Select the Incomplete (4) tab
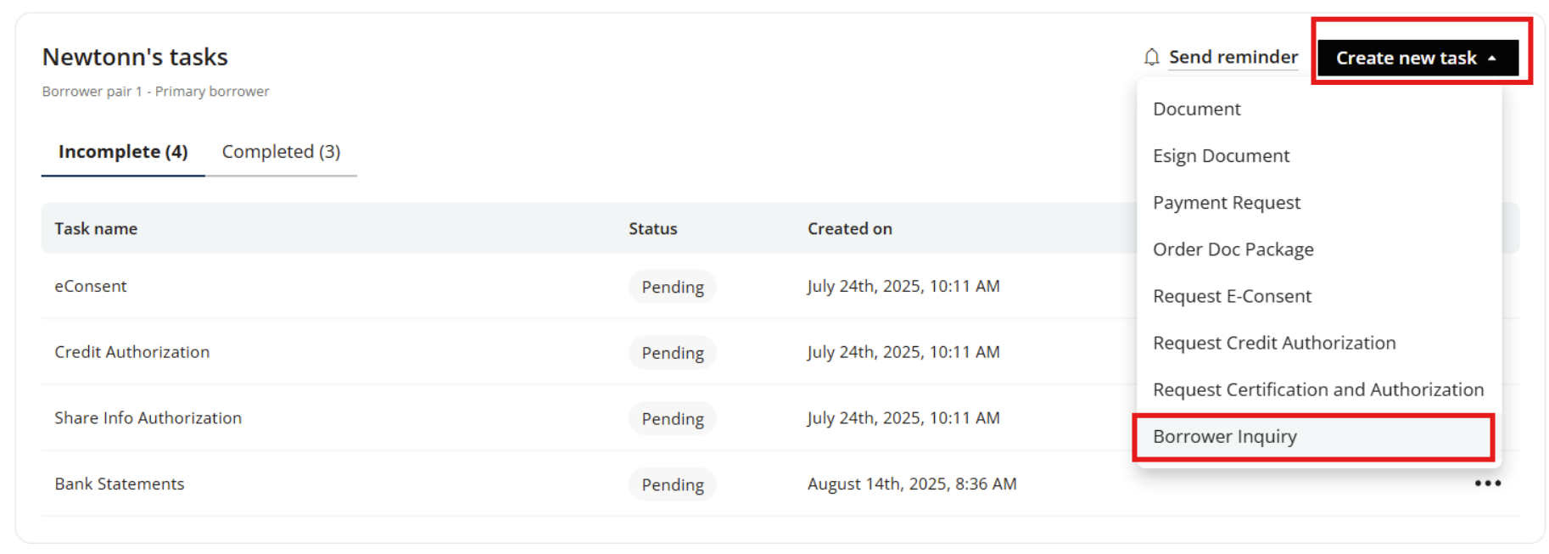Viewport: 1549px width, 554px height. coord(123,152)
